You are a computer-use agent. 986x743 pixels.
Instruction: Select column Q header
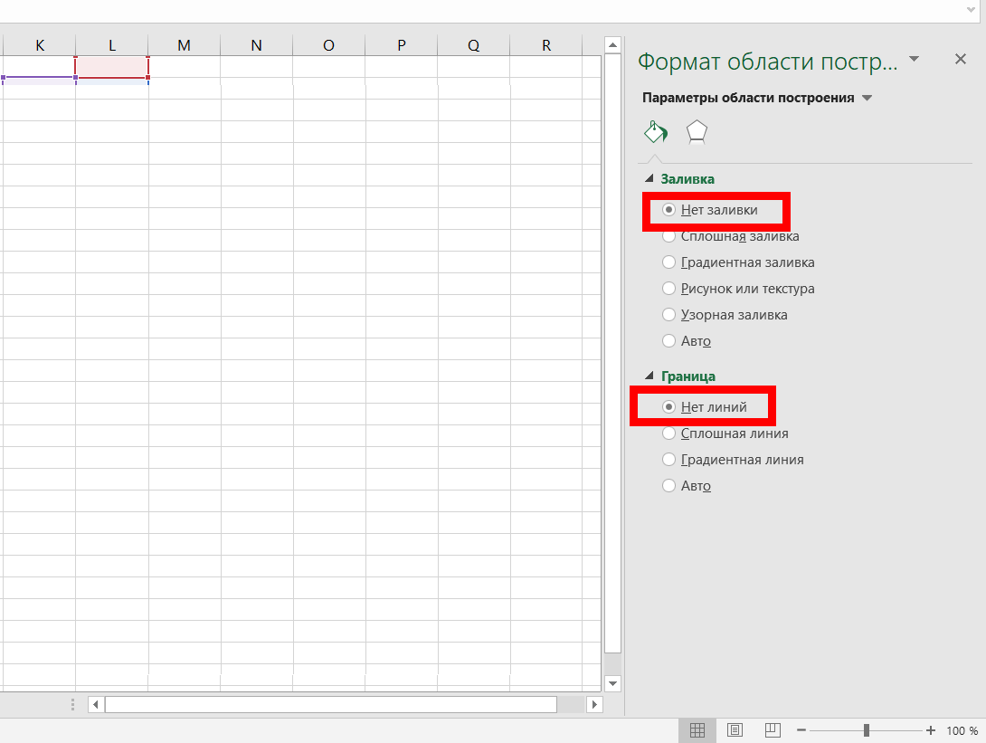[x=473, y=45]
